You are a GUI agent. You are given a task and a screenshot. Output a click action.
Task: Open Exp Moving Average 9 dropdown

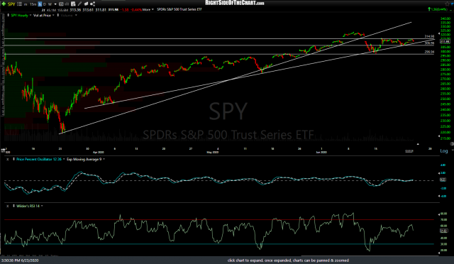pyautogui.click(x=104, y=159)
